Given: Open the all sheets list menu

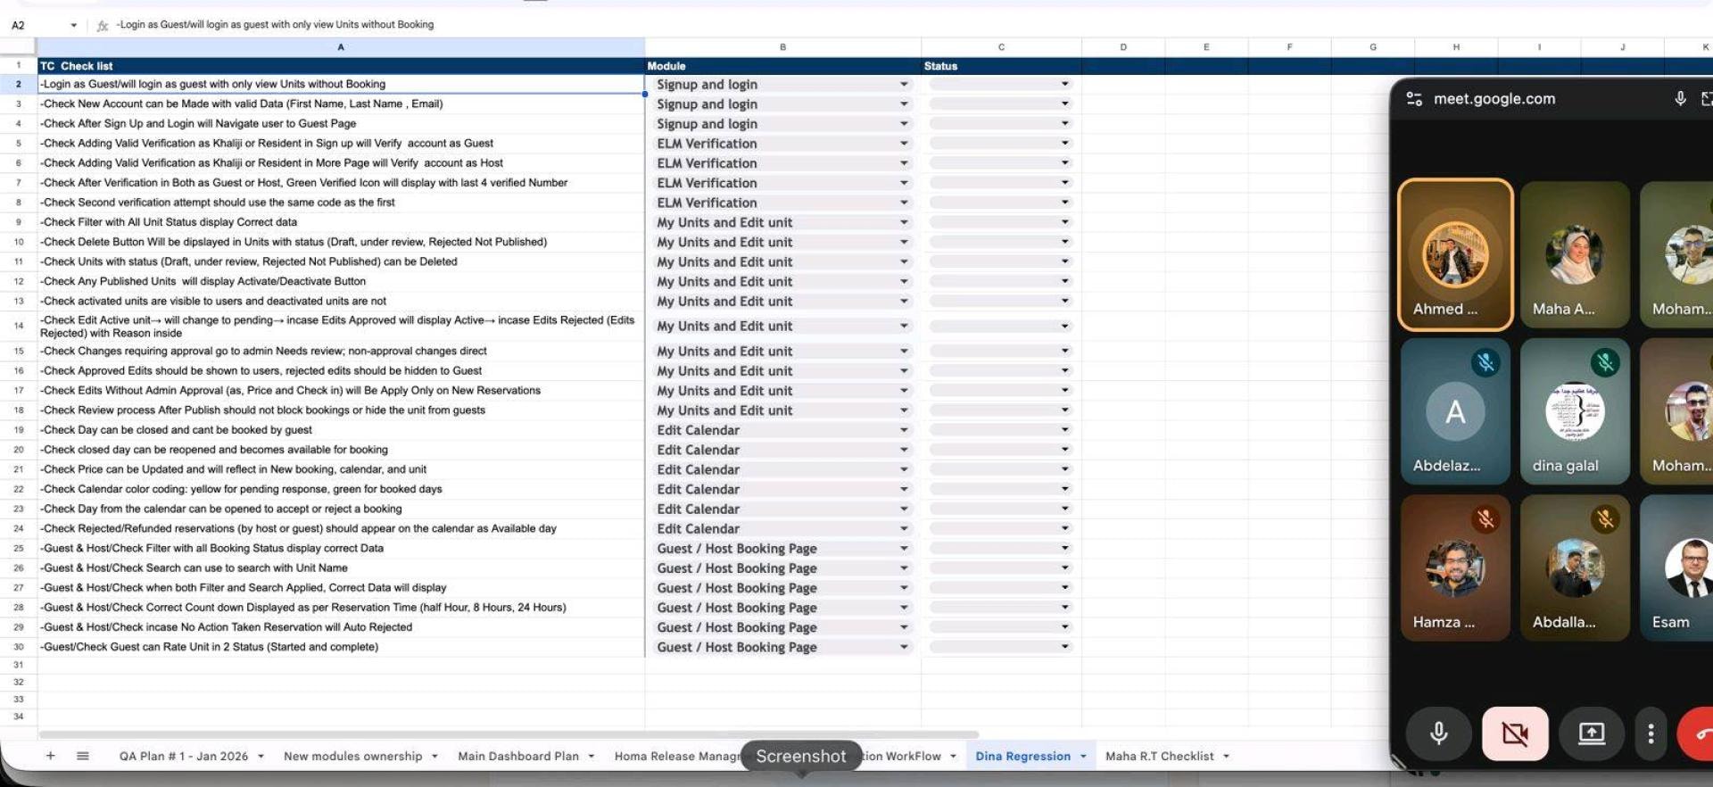Looking at the screenshot, I should click(x=83, y=756).
